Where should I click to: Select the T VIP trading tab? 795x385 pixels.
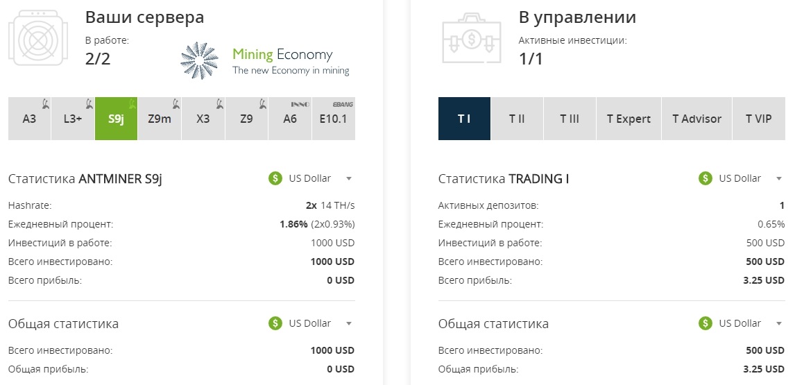tap(758, 119)
